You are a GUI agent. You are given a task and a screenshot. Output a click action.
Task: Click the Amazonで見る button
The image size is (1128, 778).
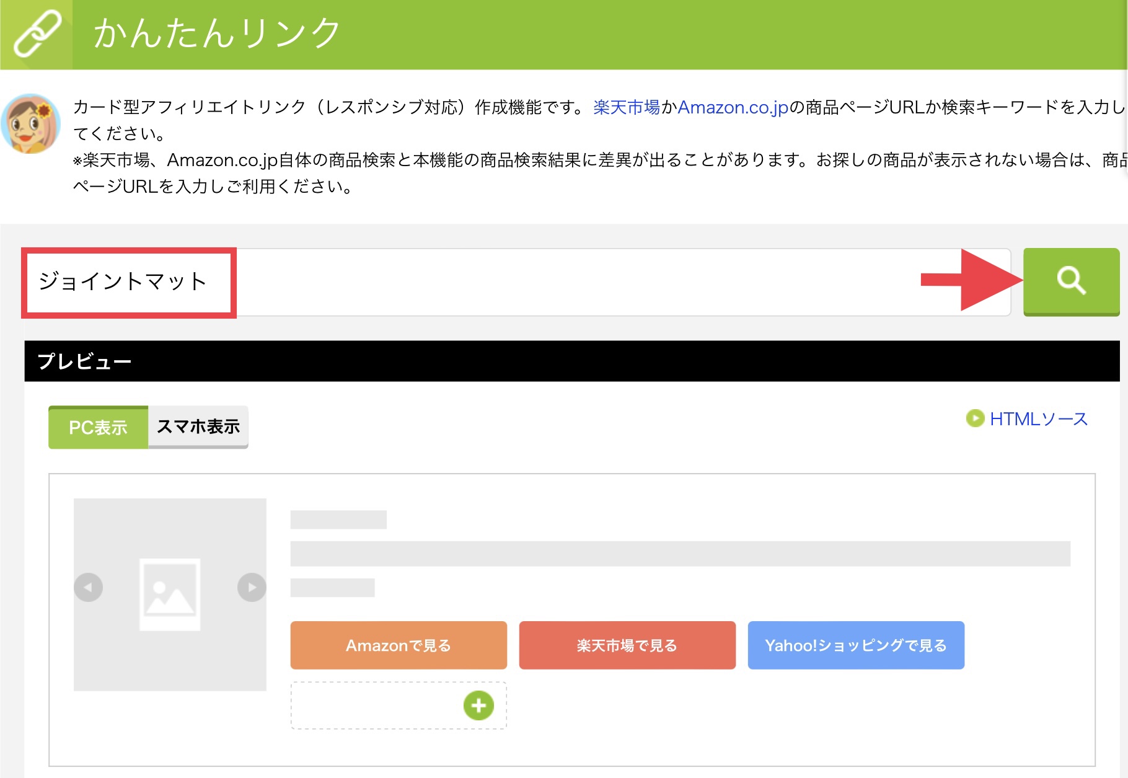pos(399,645)
